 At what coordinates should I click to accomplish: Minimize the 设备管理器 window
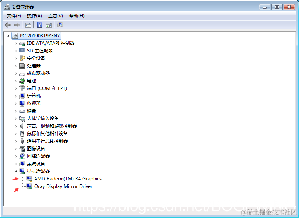coord(264,7)
